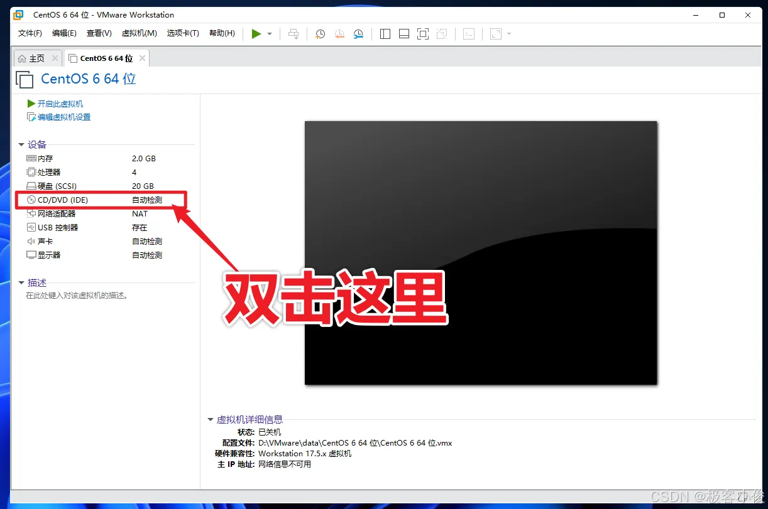Open the 文件(F) menu
The width and height of the screenshot is (768, 509).
pyautogui.click(x=30, y=33)
